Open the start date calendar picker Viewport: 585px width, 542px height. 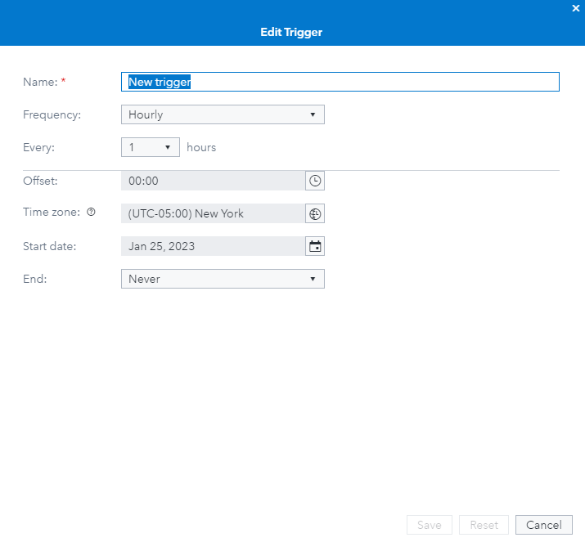tap(315, 246)
